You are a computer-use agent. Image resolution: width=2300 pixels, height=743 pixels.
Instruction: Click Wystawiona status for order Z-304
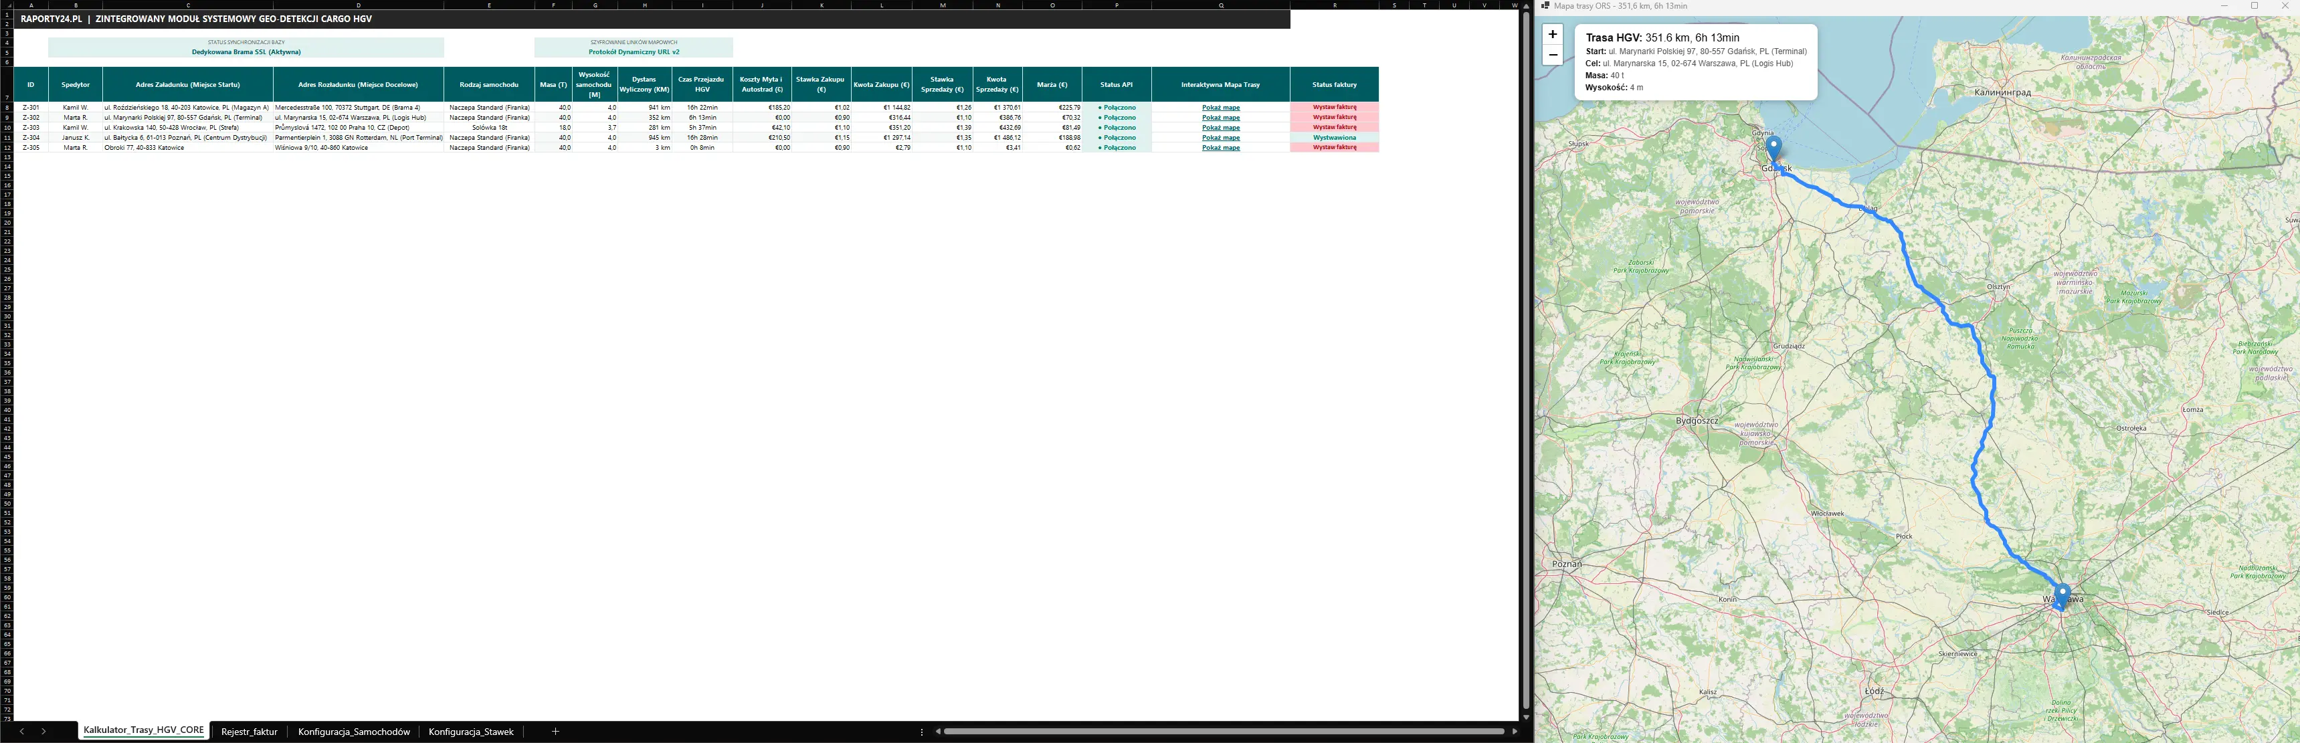(x=1334, y=138)
